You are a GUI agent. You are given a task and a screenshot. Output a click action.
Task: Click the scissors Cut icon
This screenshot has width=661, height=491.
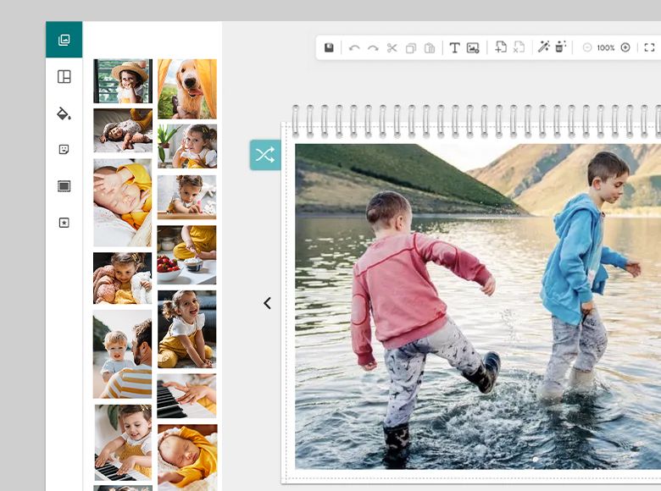click(392, 48)
